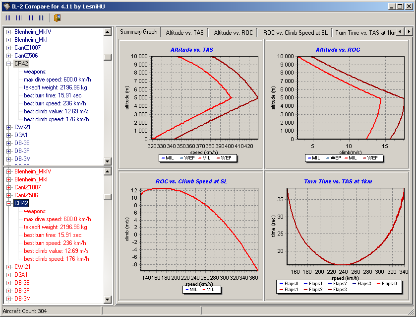Screen dimensions: 416x317
Task: Click blue 'max dive speed: 600.0 km/h' row
Action: (58, 79)
